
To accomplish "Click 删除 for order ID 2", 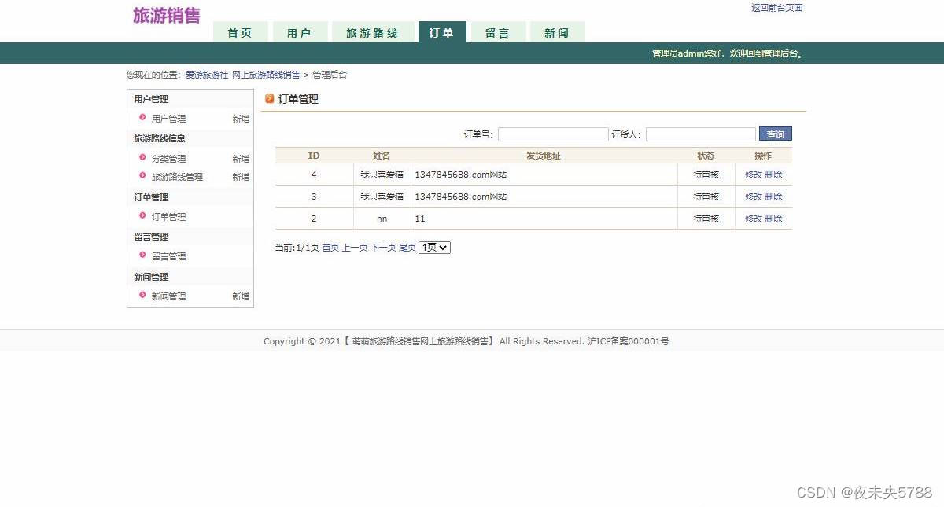I will click(773, 219).
